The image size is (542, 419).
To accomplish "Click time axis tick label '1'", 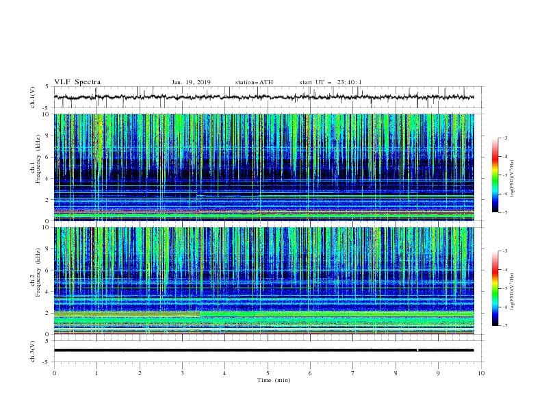I will (x=96, y=373).
